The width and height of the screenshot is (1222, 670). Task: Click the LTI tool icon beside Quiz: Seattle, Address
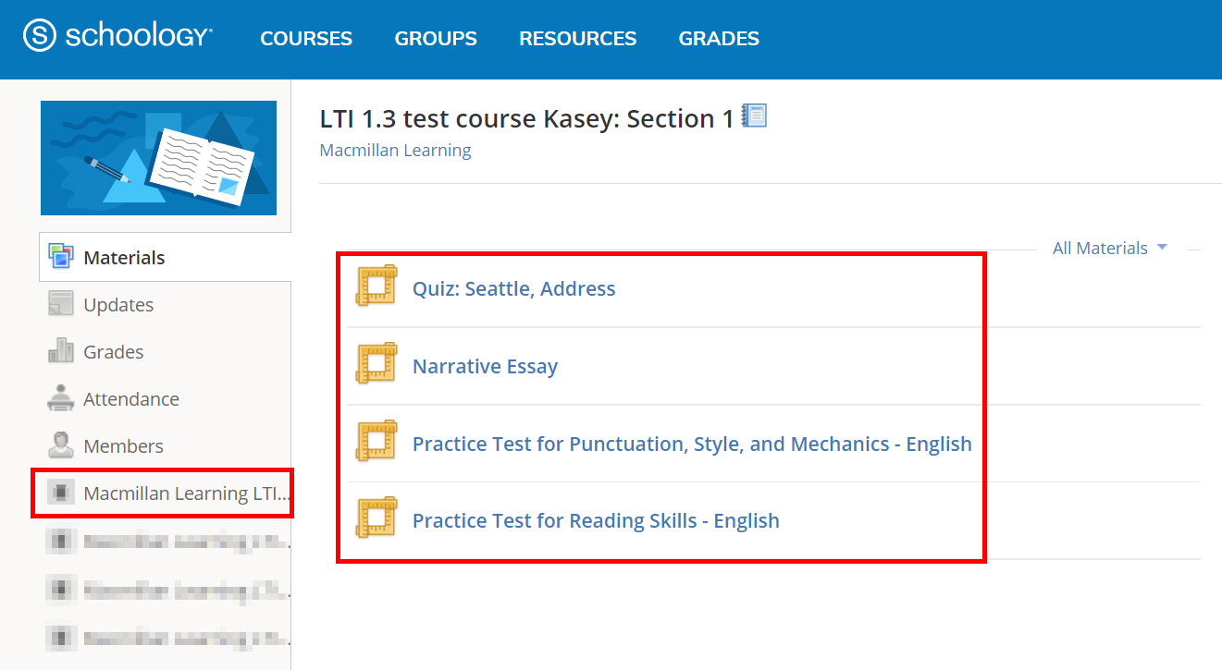[376, 287]
